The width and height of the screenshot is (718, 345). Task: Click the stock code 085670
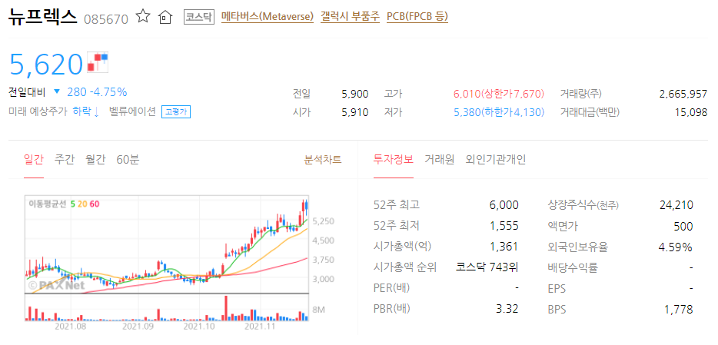[x=106, y=18]
